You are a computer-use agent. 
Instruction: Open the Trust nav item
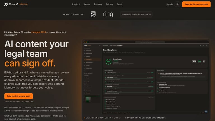[120, 4]
